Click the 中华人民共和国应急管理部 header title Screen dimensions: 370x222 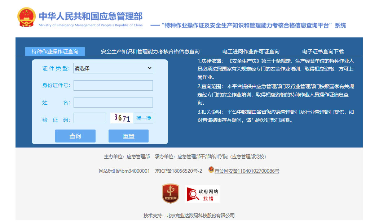91,16
